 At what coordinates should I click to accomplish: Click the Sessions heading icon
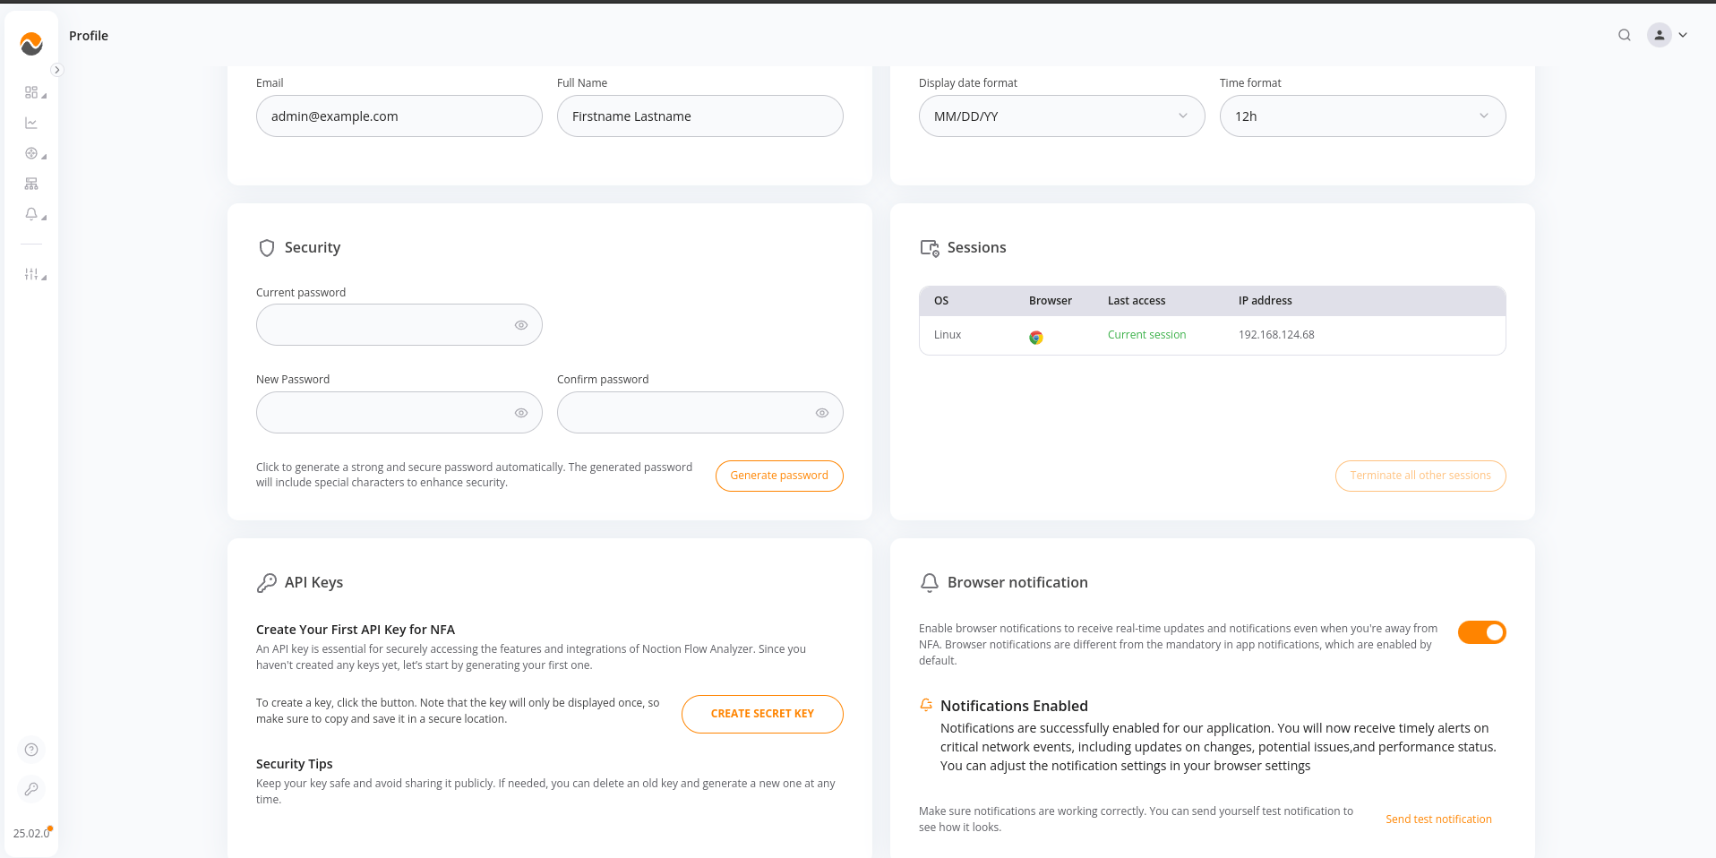click(930, 248)
